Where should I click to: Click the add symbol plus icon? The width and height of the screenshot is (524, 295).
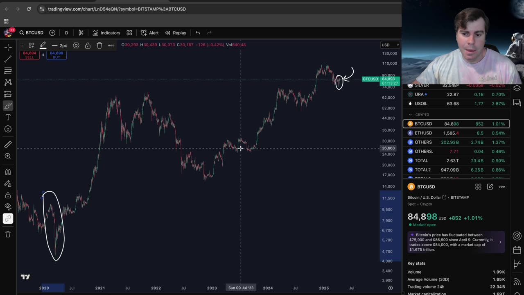(x=52, y=33)
